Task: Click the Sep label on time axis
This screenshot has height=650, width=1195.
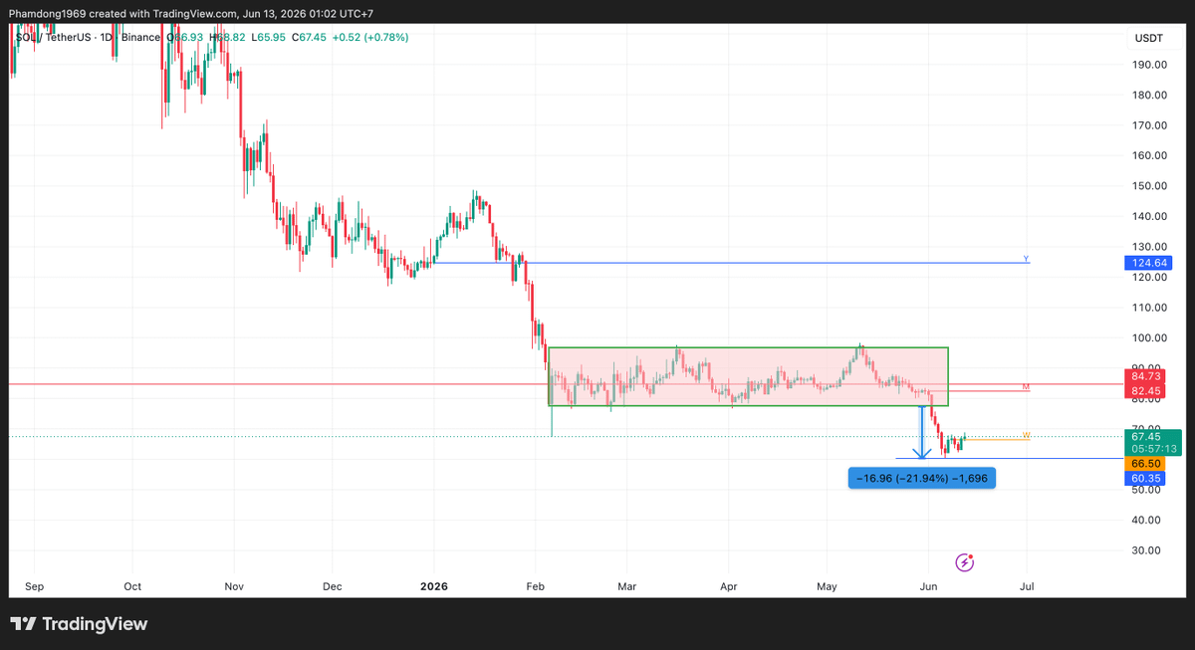Action: [x=33, y=586]
